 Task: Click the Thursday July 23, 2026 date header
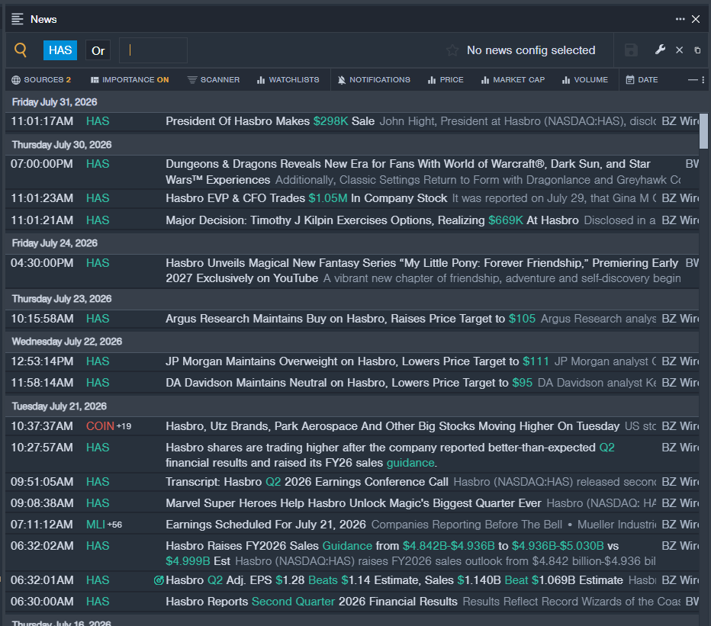click(62, 299)
